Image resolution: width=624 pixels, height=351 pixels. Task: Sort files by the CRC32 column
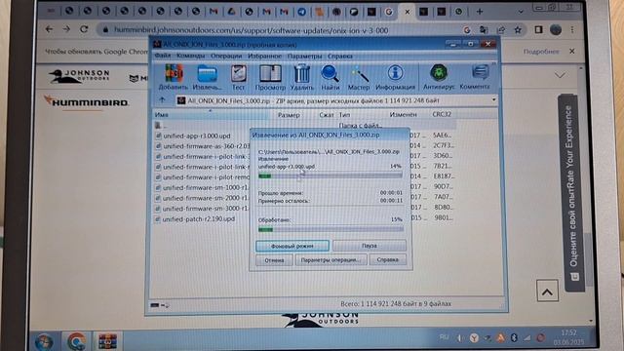pyautogui.click(x=442, y=114)
